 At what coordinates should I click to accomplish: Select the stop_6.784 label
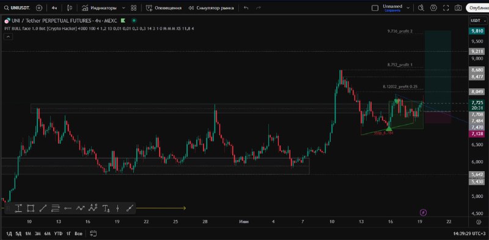tap(384, 133)
